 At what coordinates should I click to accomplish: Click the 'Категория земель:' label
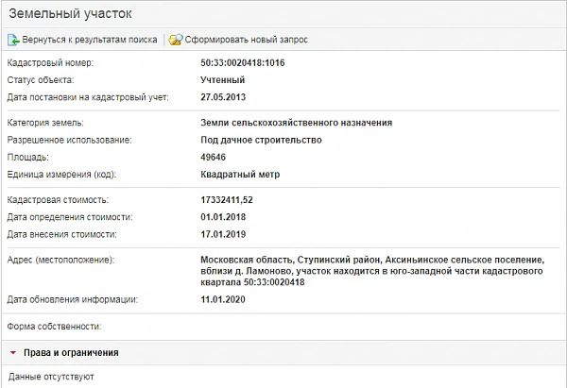[x=45, y=123]
